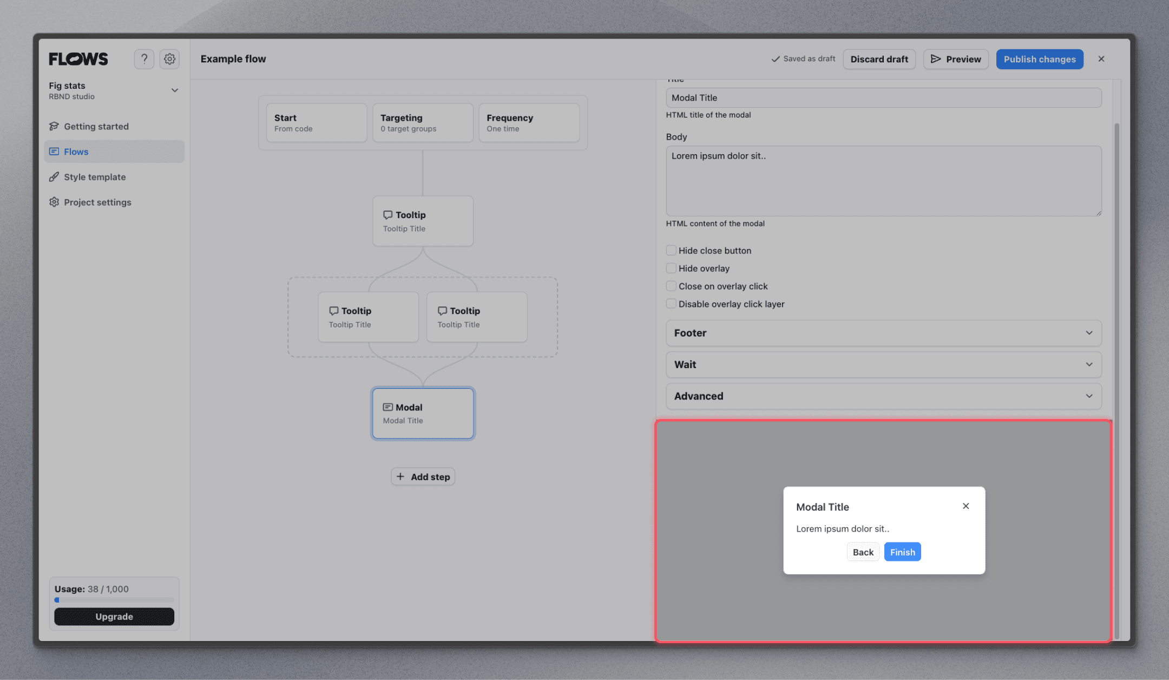Select the left branch Tooltip node

[369, 317]
